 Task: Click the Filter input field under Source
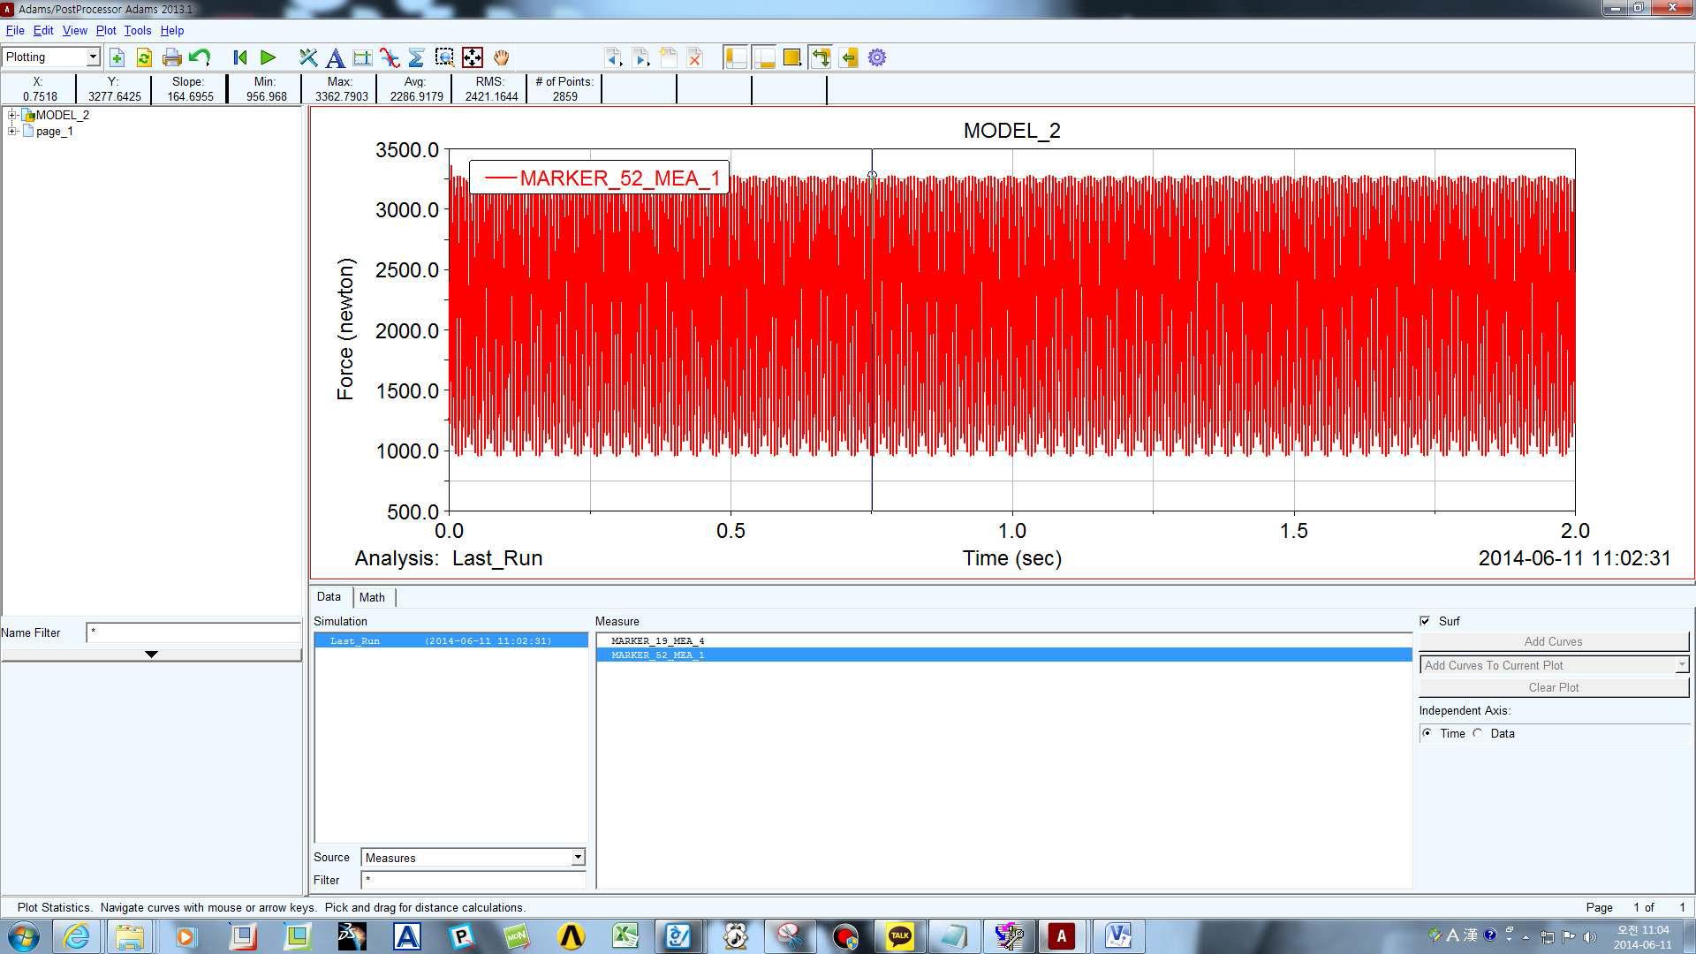click(x=473, y=880)
